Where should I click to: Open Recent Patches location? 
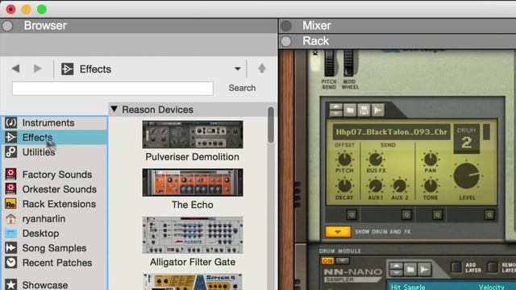coord(54,263)
